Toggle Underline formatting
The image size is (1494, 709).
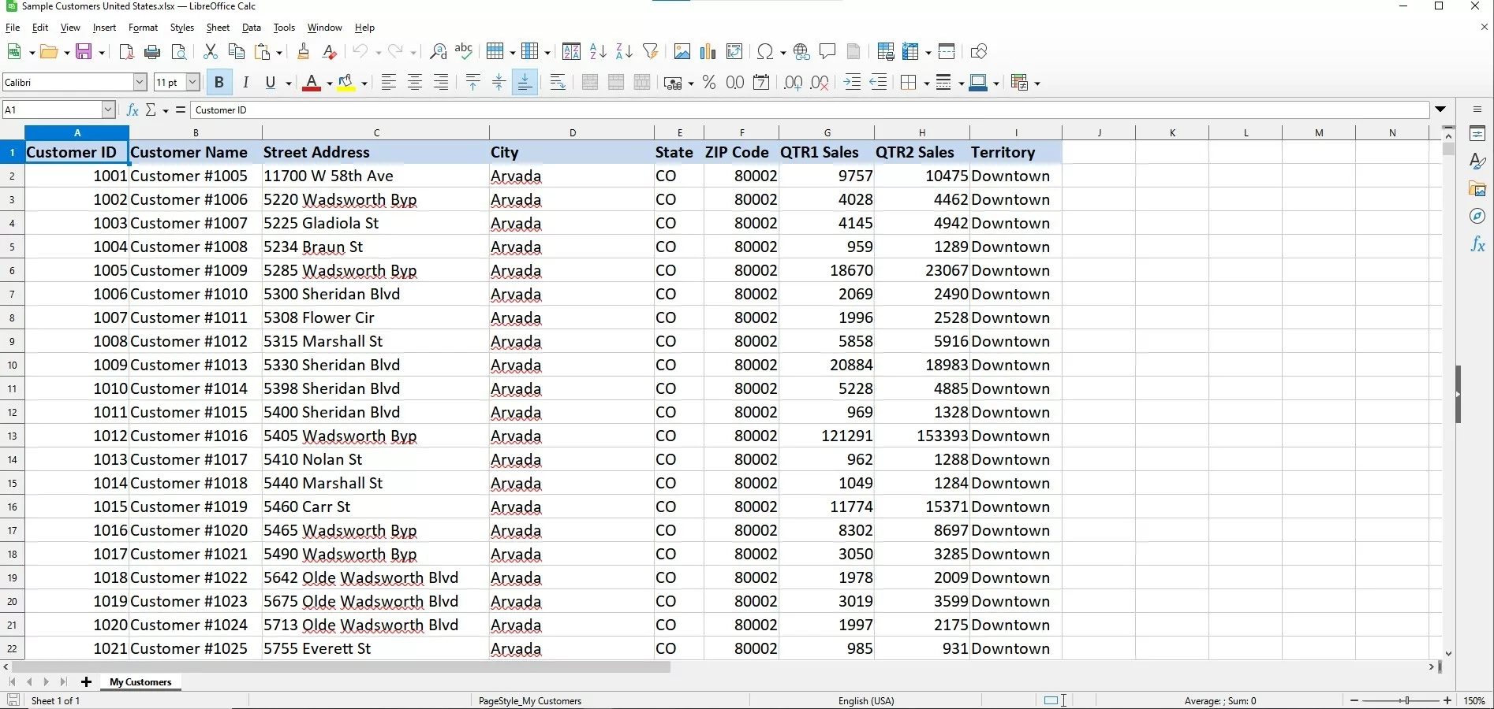(x=271, y=83)
